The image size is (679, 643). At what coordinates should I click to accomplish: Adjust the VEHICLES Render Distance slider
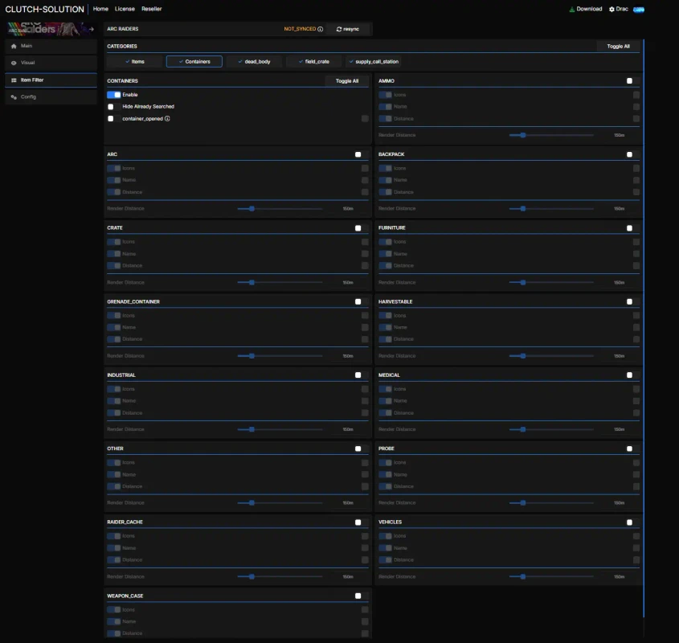551,577
